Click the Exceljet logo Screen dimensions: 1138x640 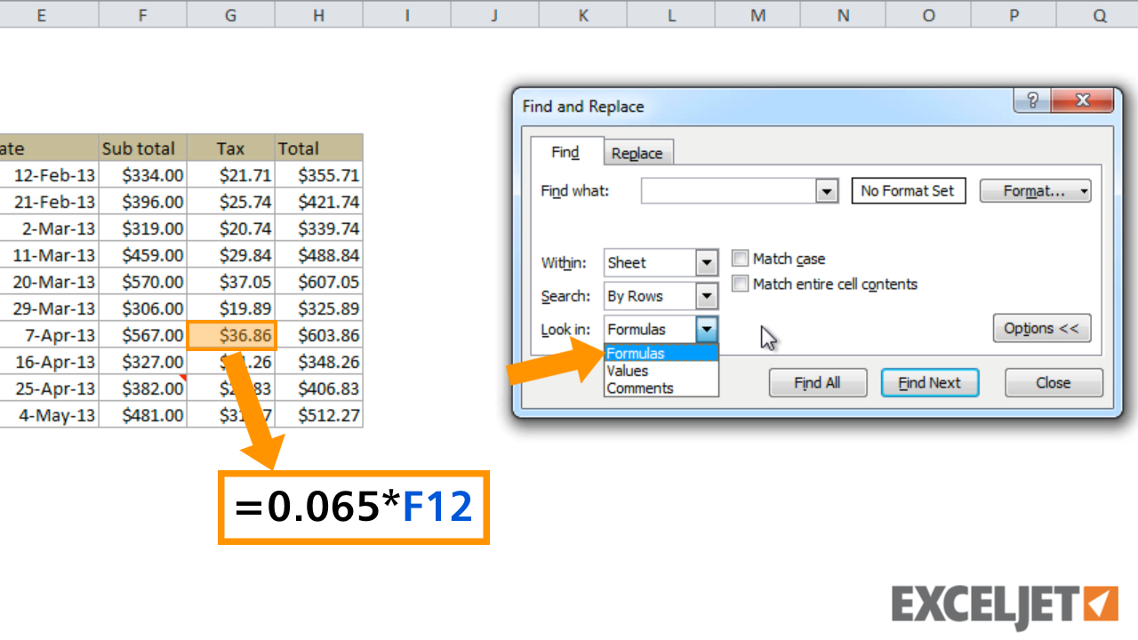[x=1005, y=604]
